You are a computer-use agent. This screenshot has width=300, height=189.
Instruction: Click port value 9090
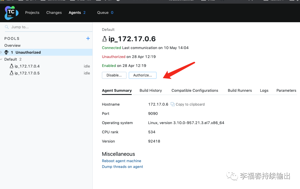(x=153, y=113)
